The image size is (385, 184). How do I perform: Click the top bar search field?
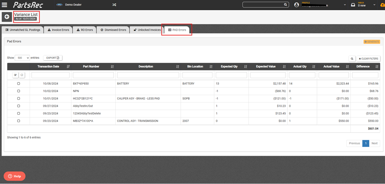(x=265, y=5)
